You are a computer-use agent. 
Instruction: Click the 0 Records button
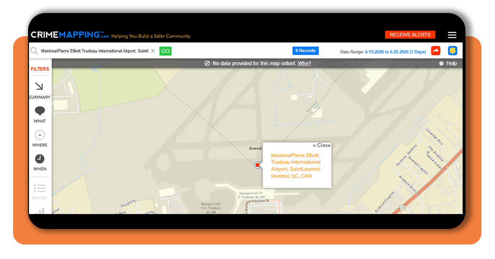coord(306,50)
